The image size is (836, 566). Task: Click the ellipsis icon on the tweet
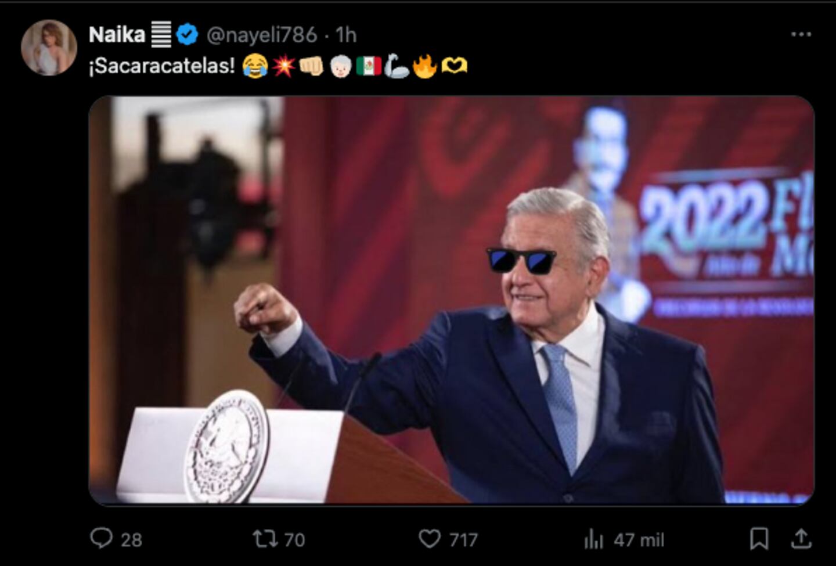point(802,34)
